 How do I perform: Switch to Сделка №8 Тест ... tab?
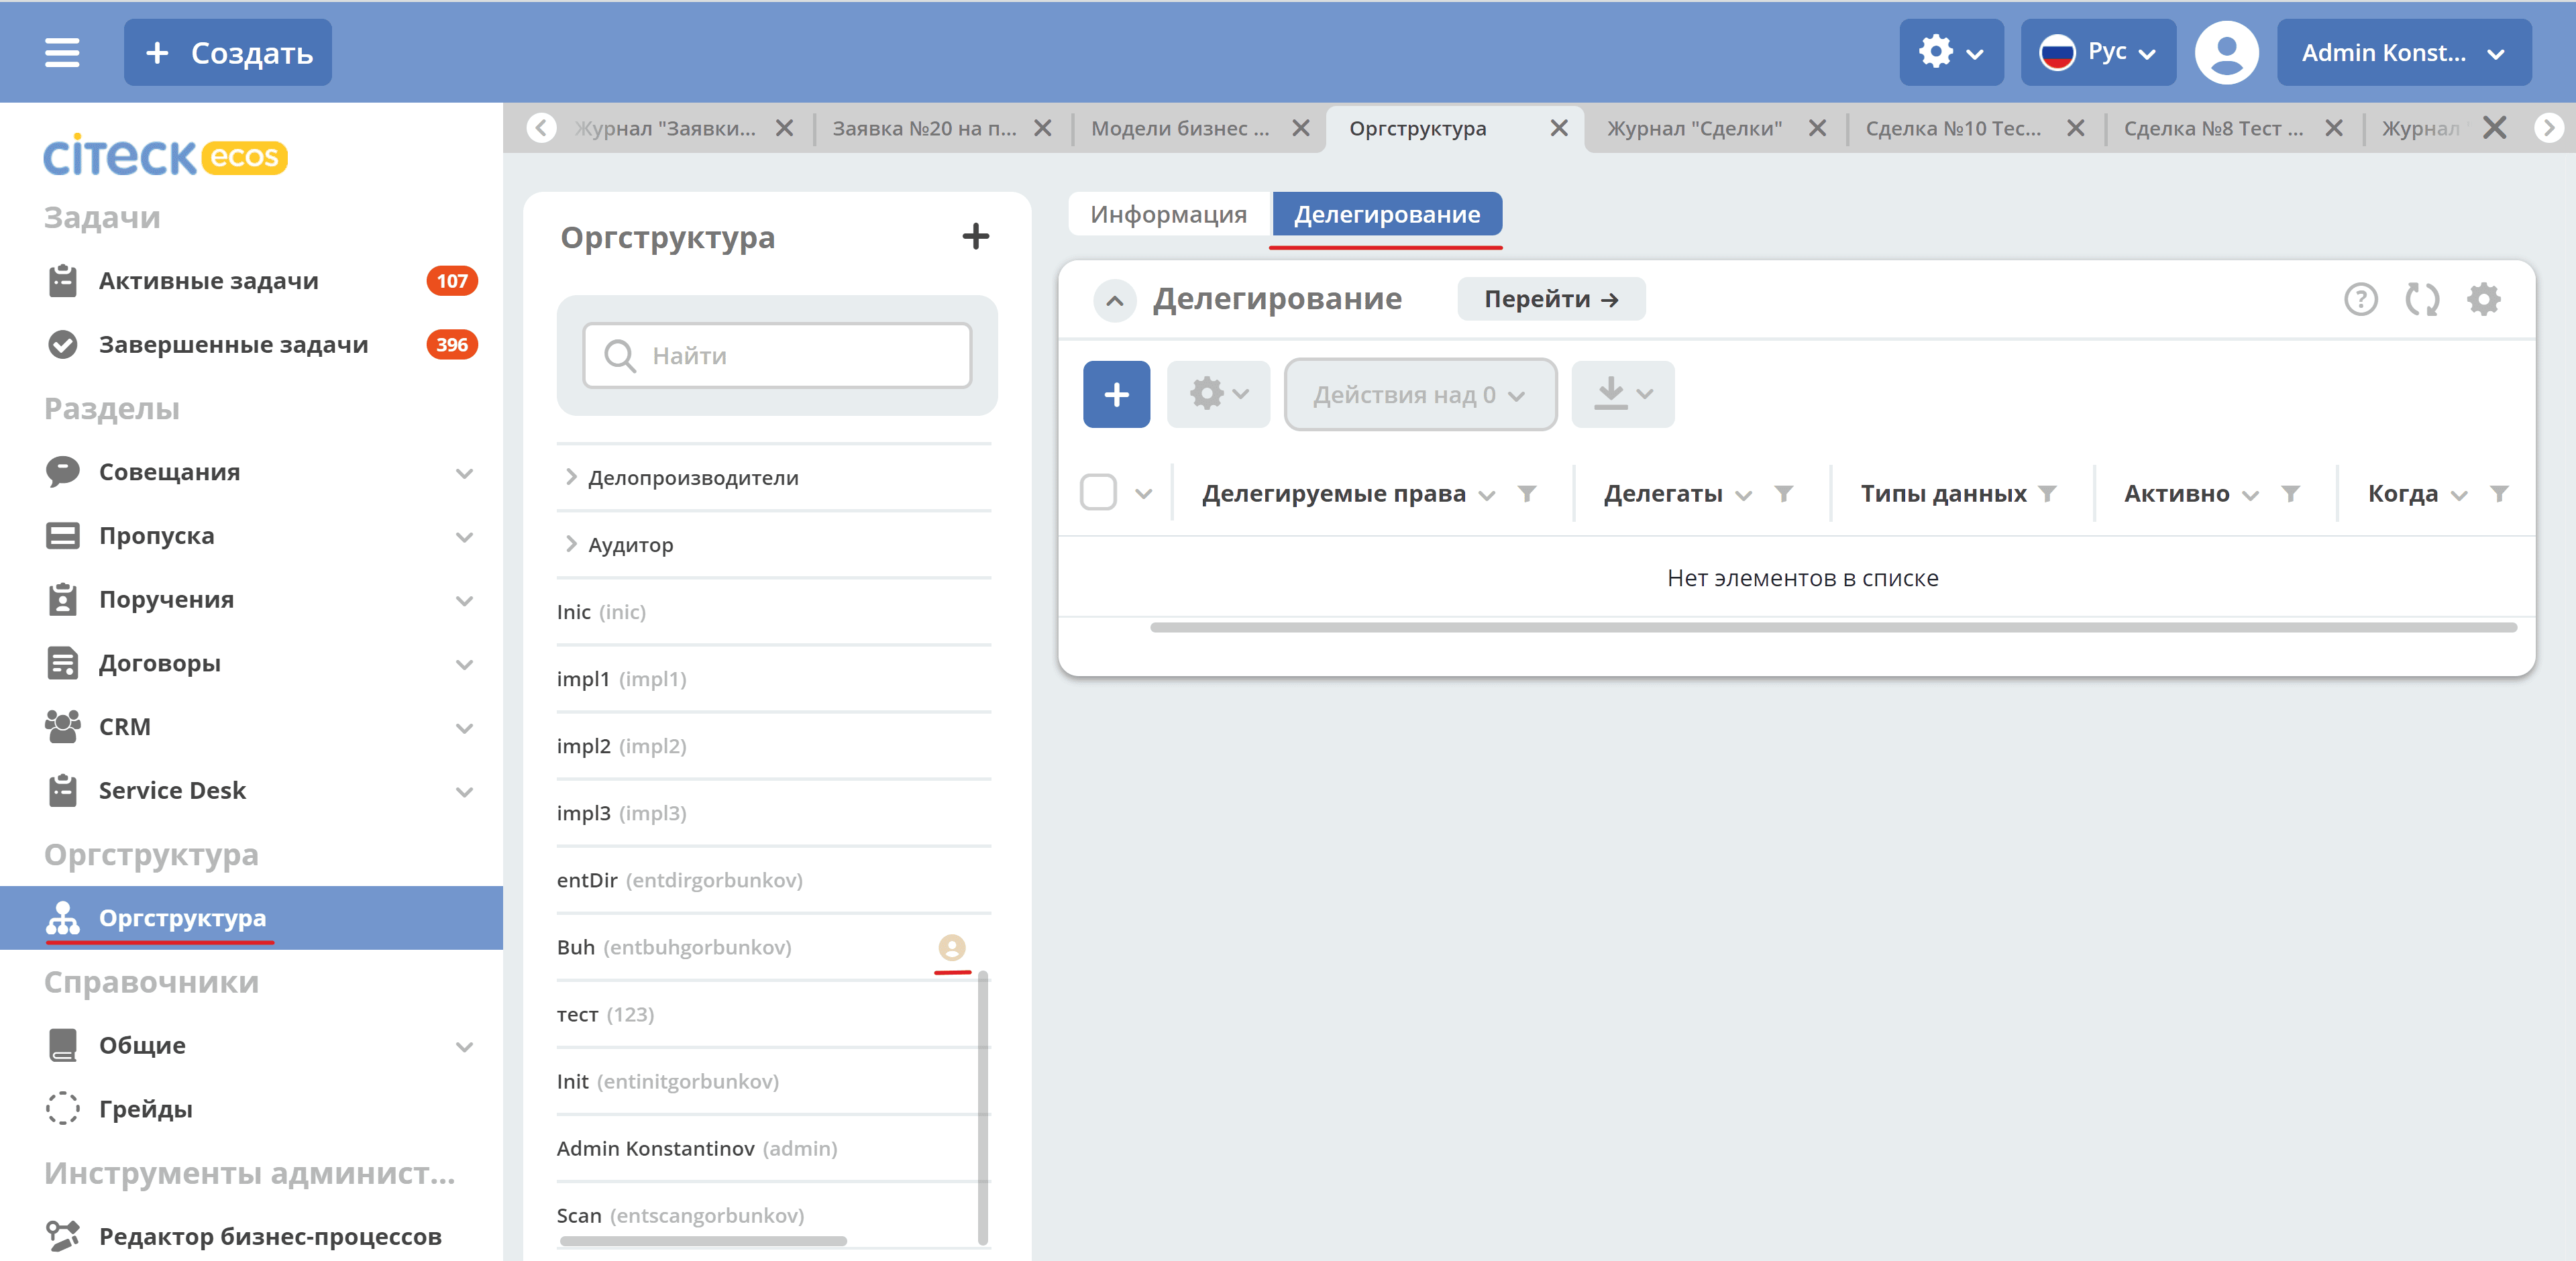(2213, 128)
